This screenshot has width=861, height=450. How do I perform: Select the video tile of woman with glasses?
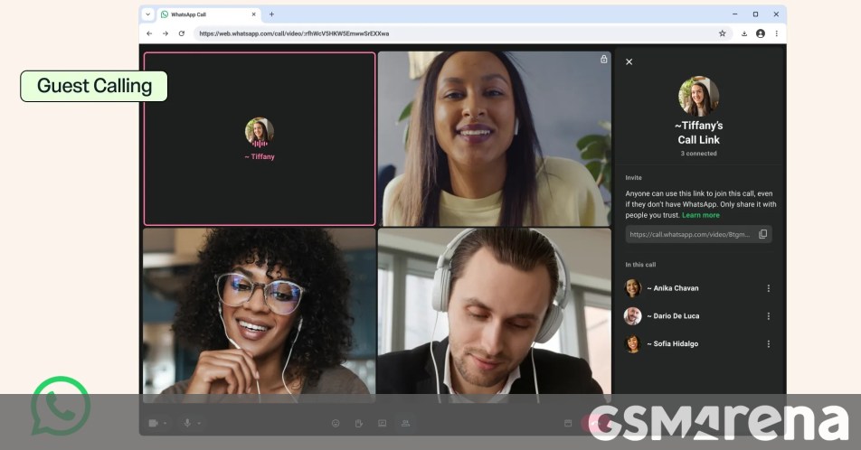coord(260,315)
